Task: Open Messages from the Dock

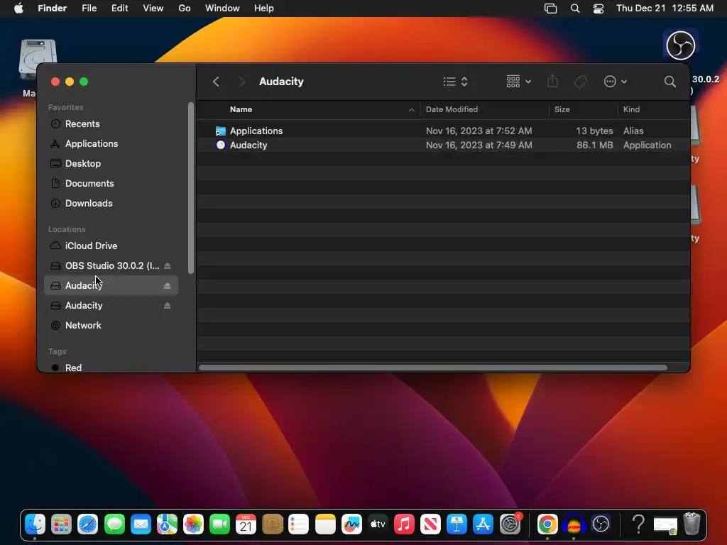Action: 114,524
